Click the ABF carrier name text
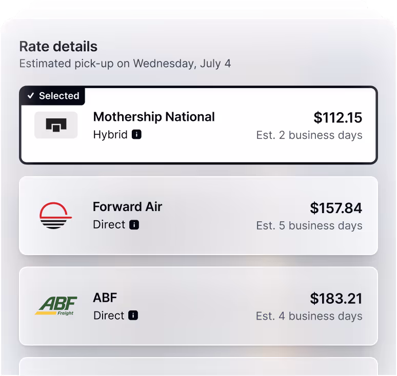397x376 pixels. click(105, 298)
